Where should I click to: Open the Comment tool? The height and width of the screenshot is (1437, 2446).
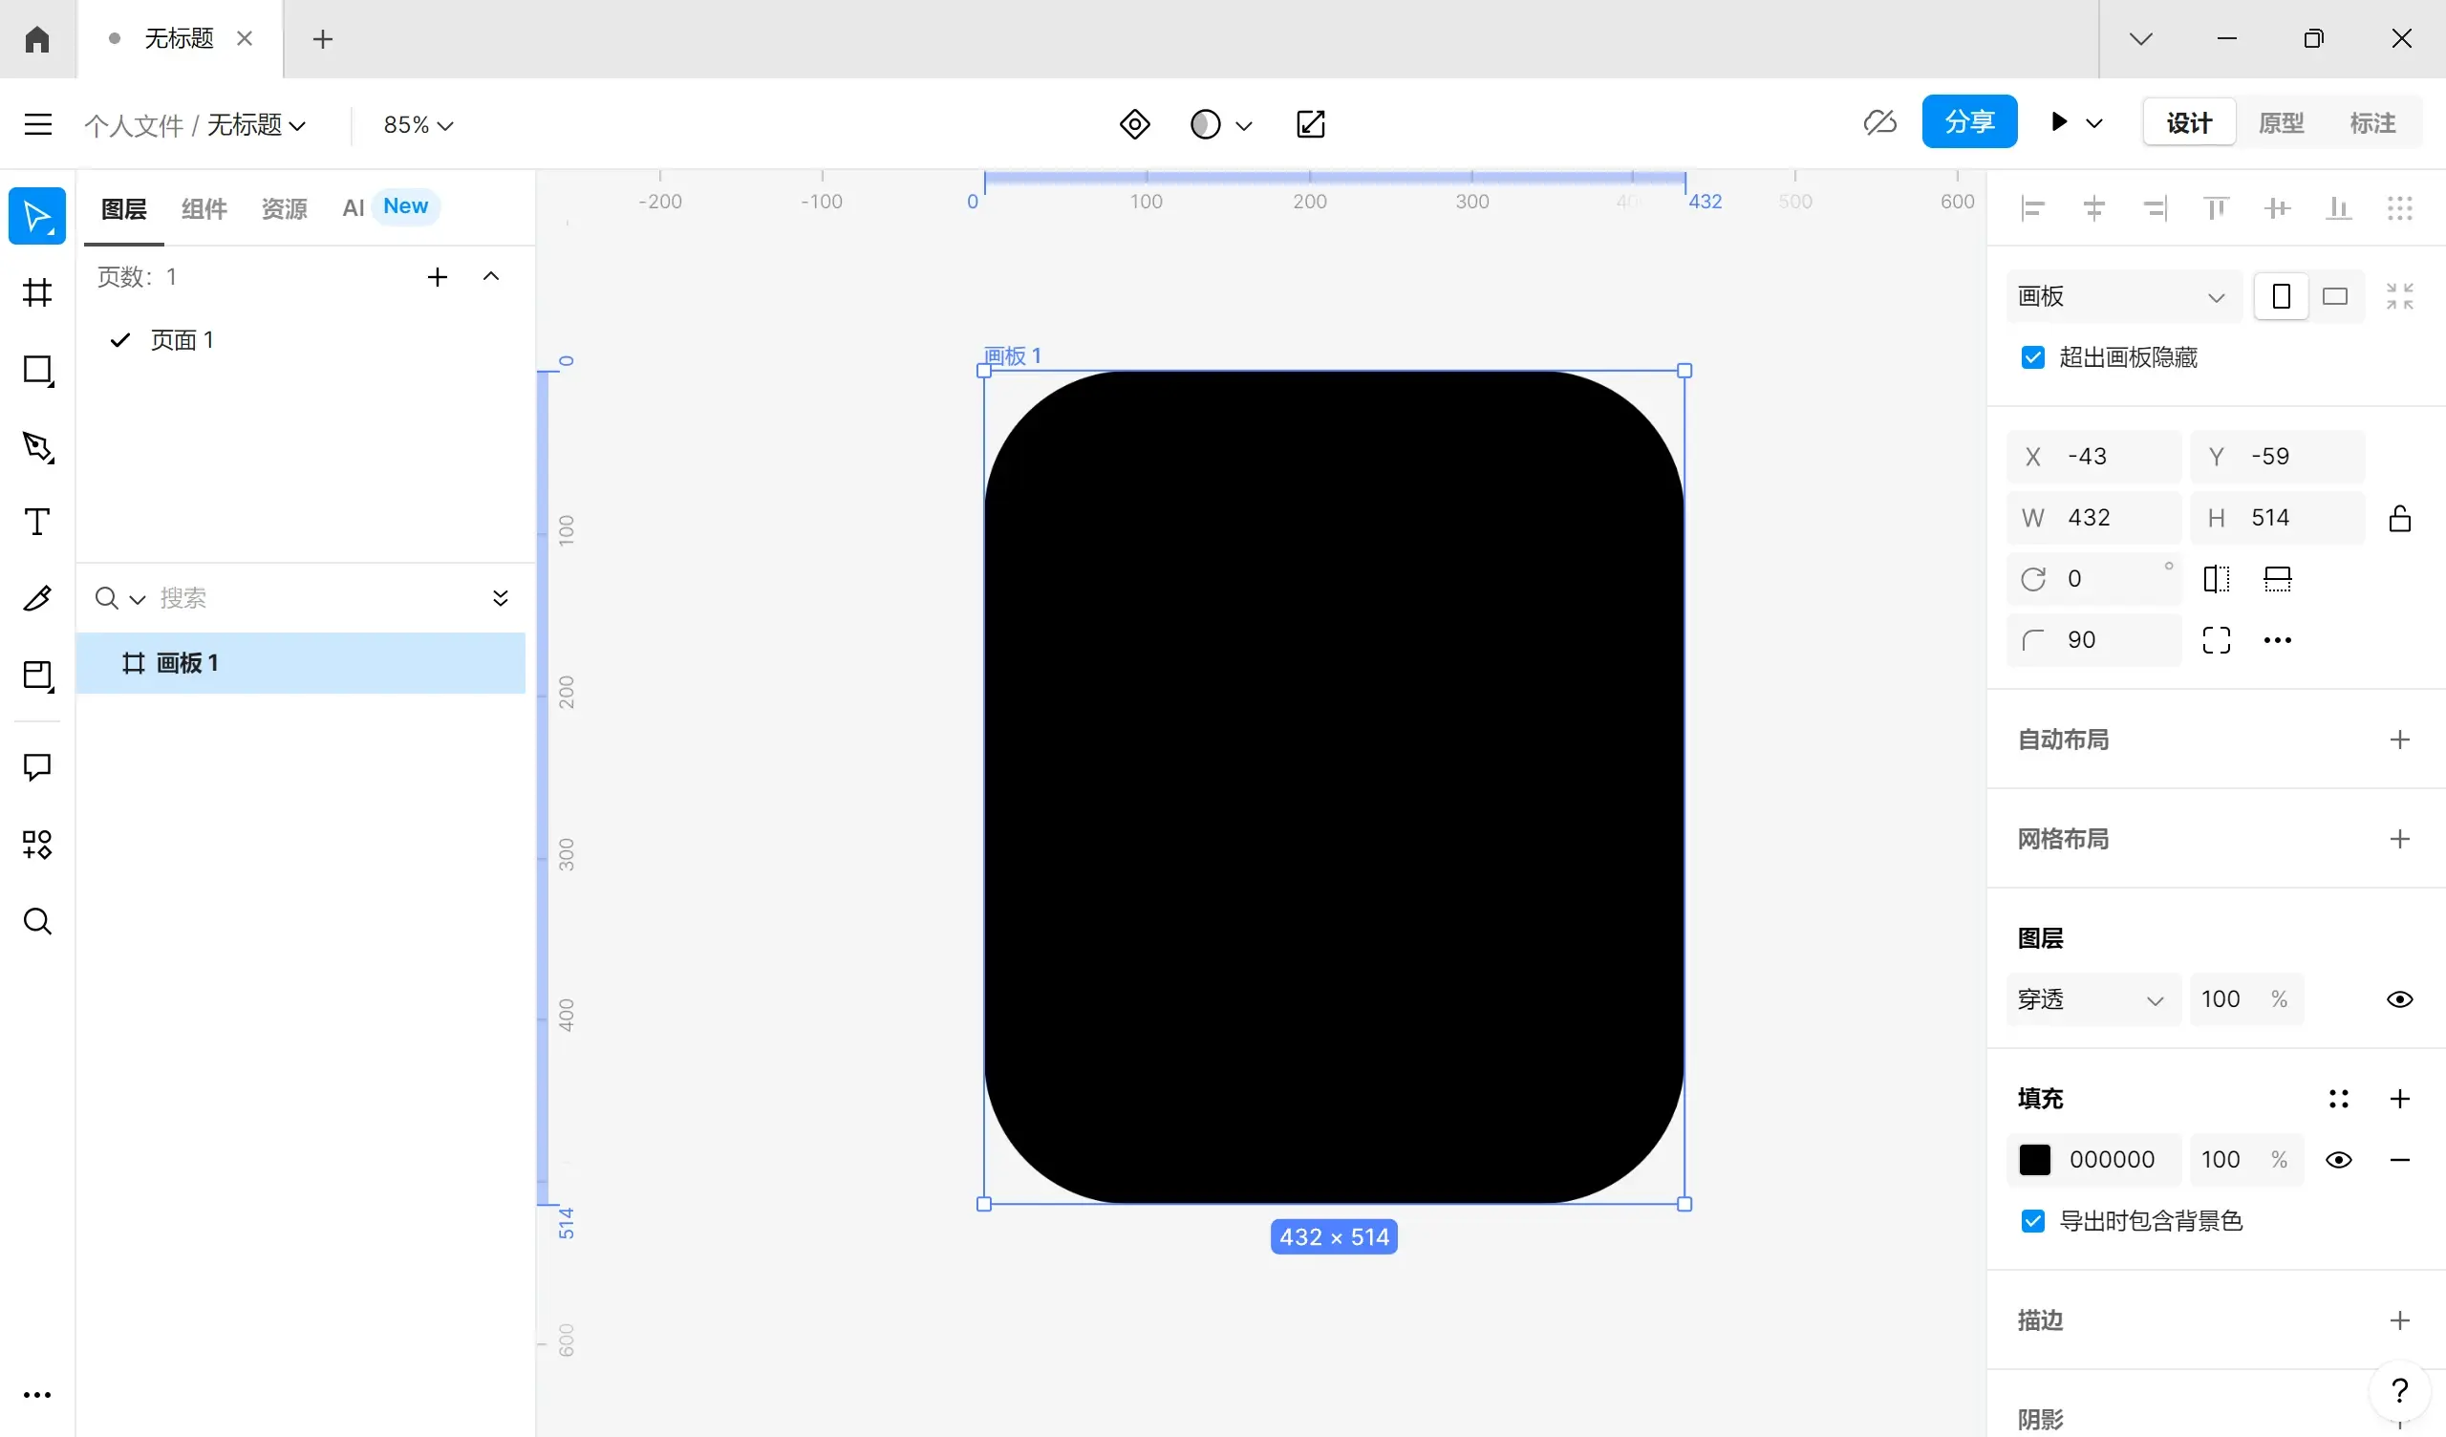pyautogui.click(x=37, y=767)
